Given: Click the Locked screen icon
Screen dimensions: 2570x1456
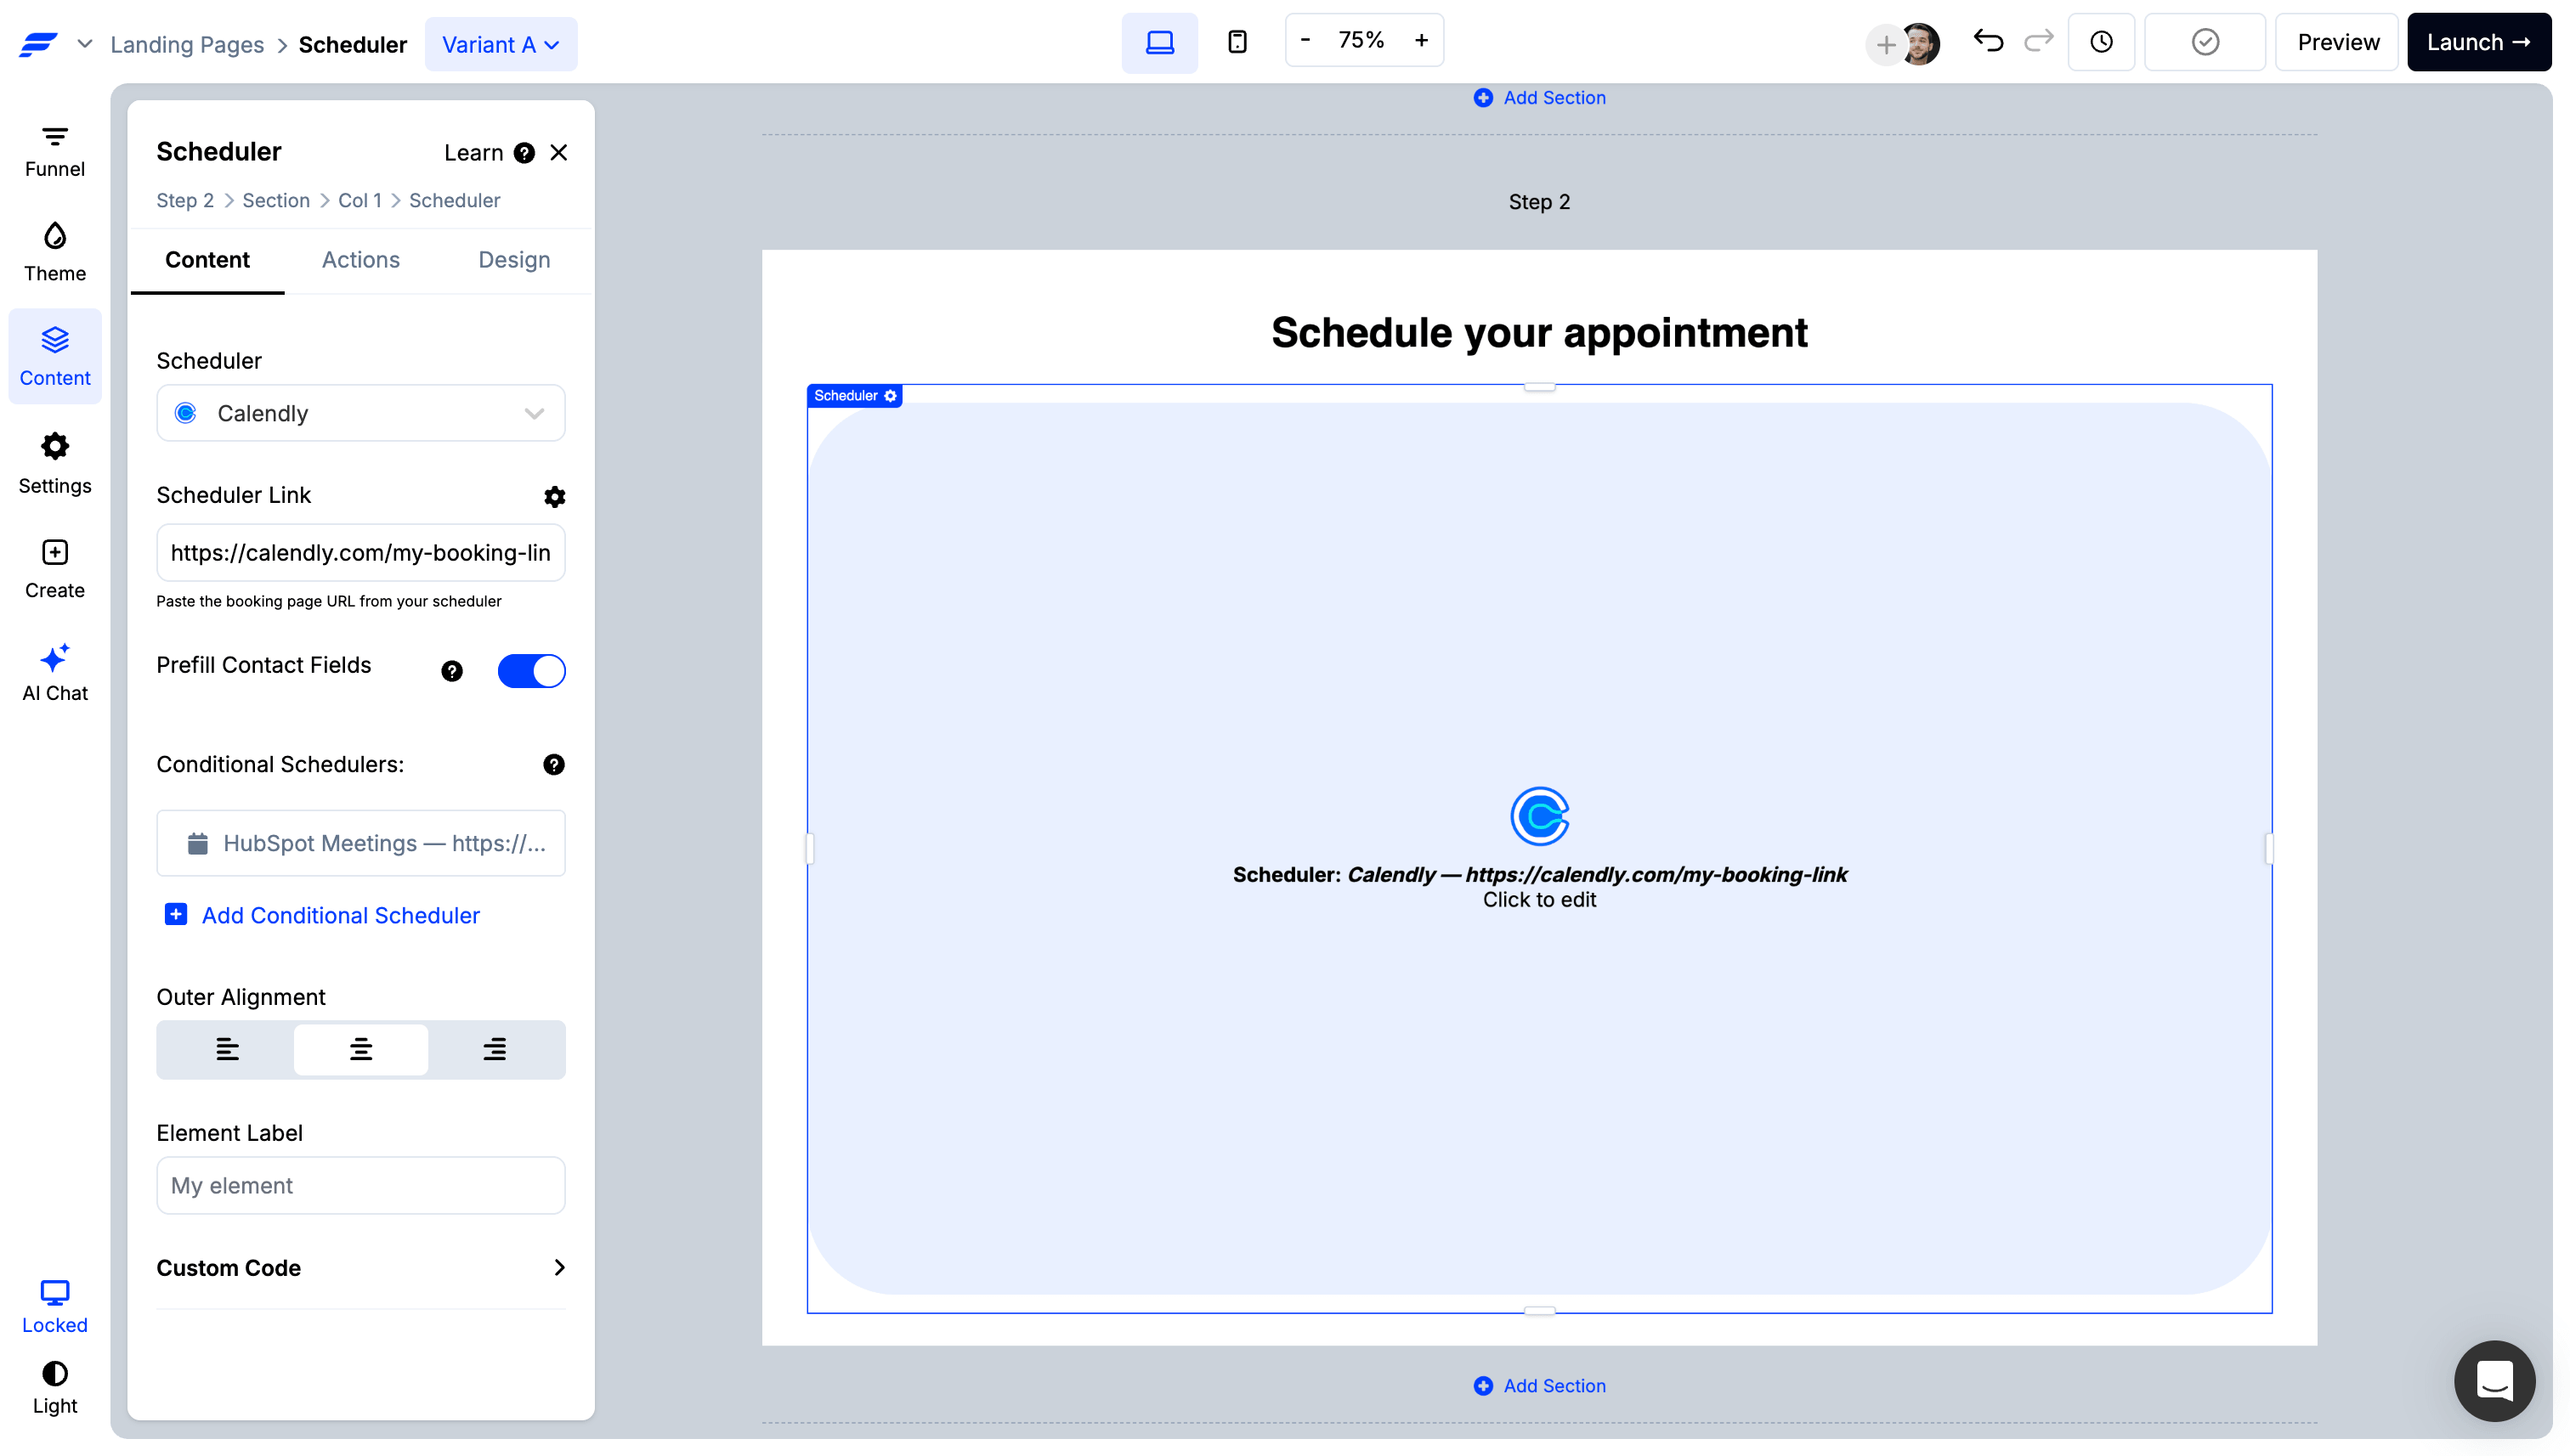Looking at the screenshot, I should (x=54, y=1306).
